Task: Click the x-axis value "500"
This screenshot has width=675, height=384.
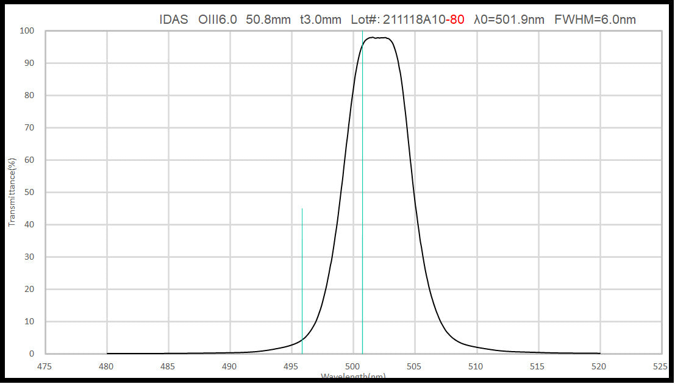Action: point(352,367)
